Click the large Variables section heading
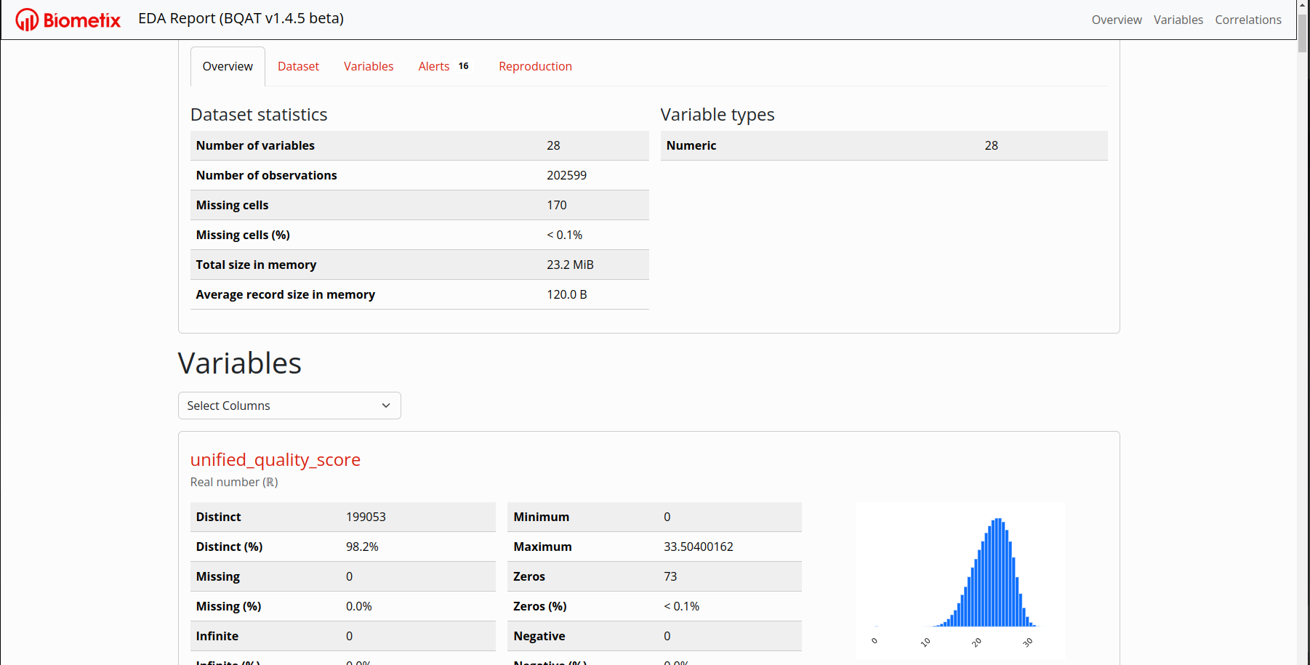1310x665 pixels. (x=239, y=363)
